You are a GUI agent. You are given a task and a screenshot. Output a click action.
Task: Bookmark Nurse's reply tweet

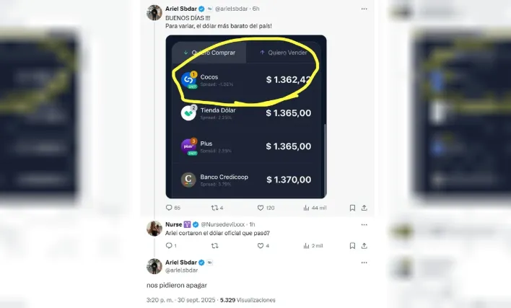pyautogui.click(x=352, y=245)
